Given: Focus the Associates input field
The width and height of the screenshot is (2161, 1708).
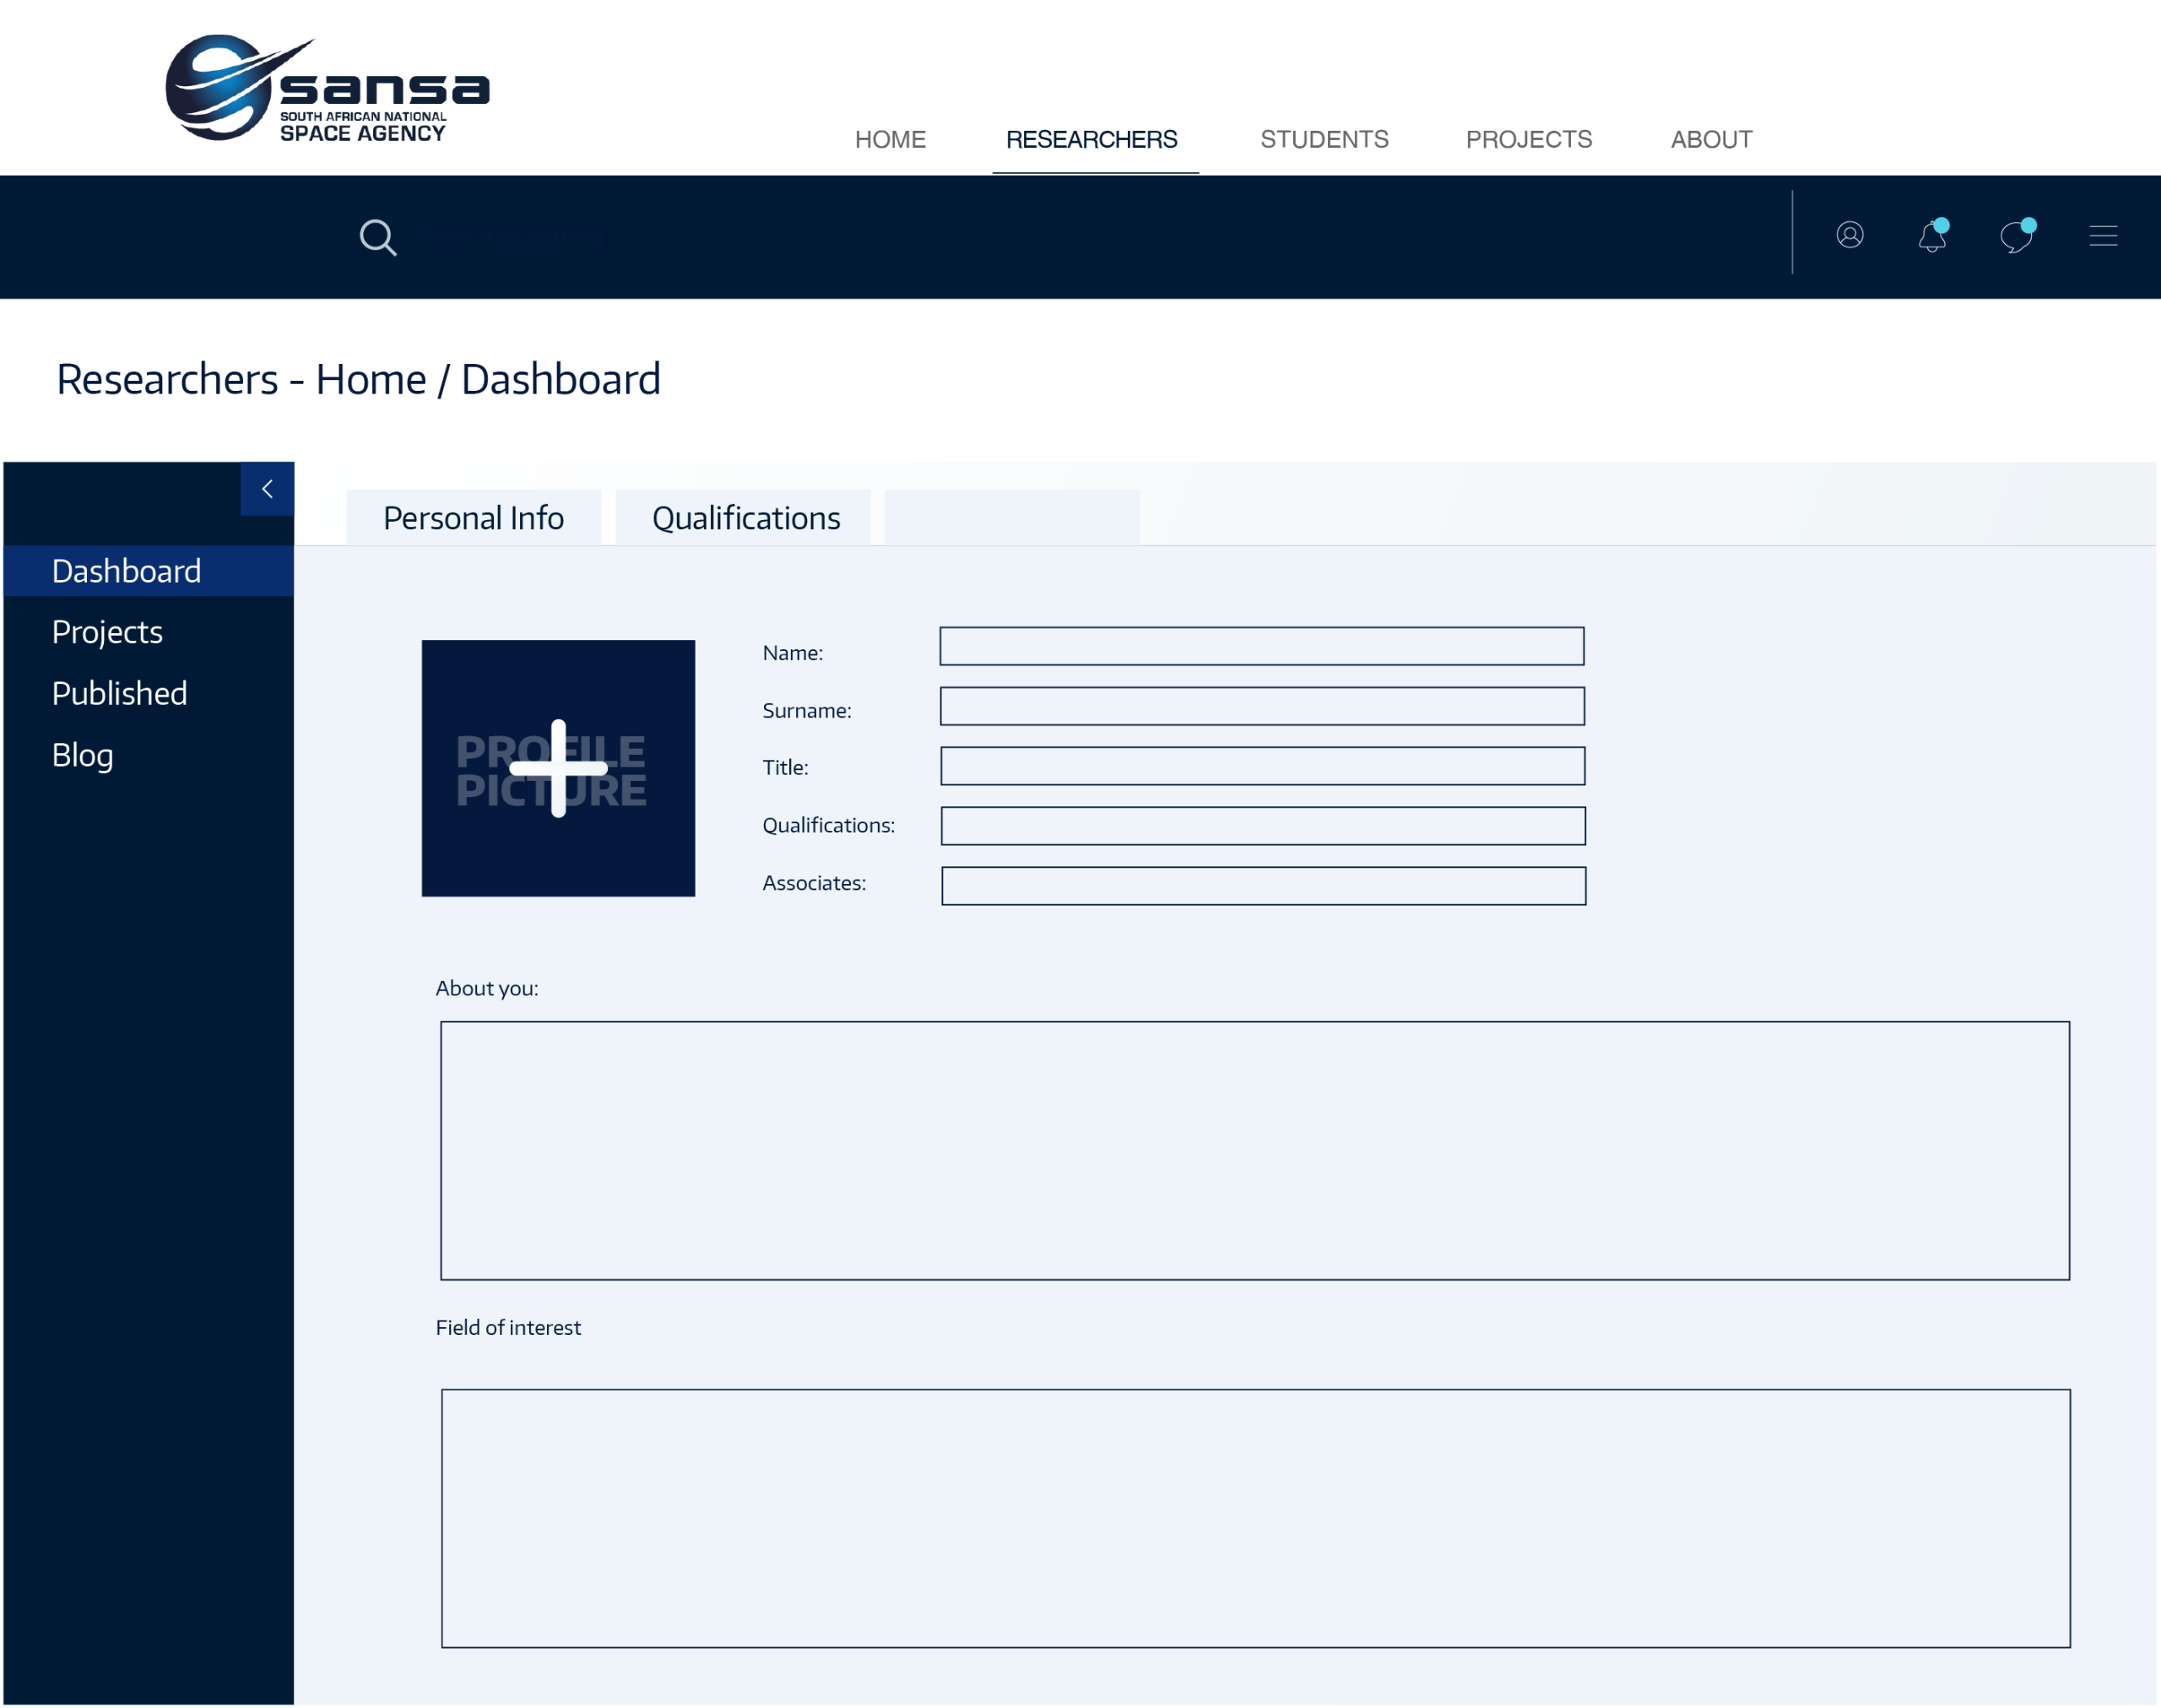Looking at the screenshot, I should pos(1264,886).
